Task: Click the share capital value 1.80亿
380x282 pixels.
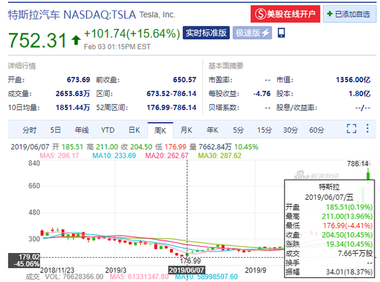Action: point(359,93)
